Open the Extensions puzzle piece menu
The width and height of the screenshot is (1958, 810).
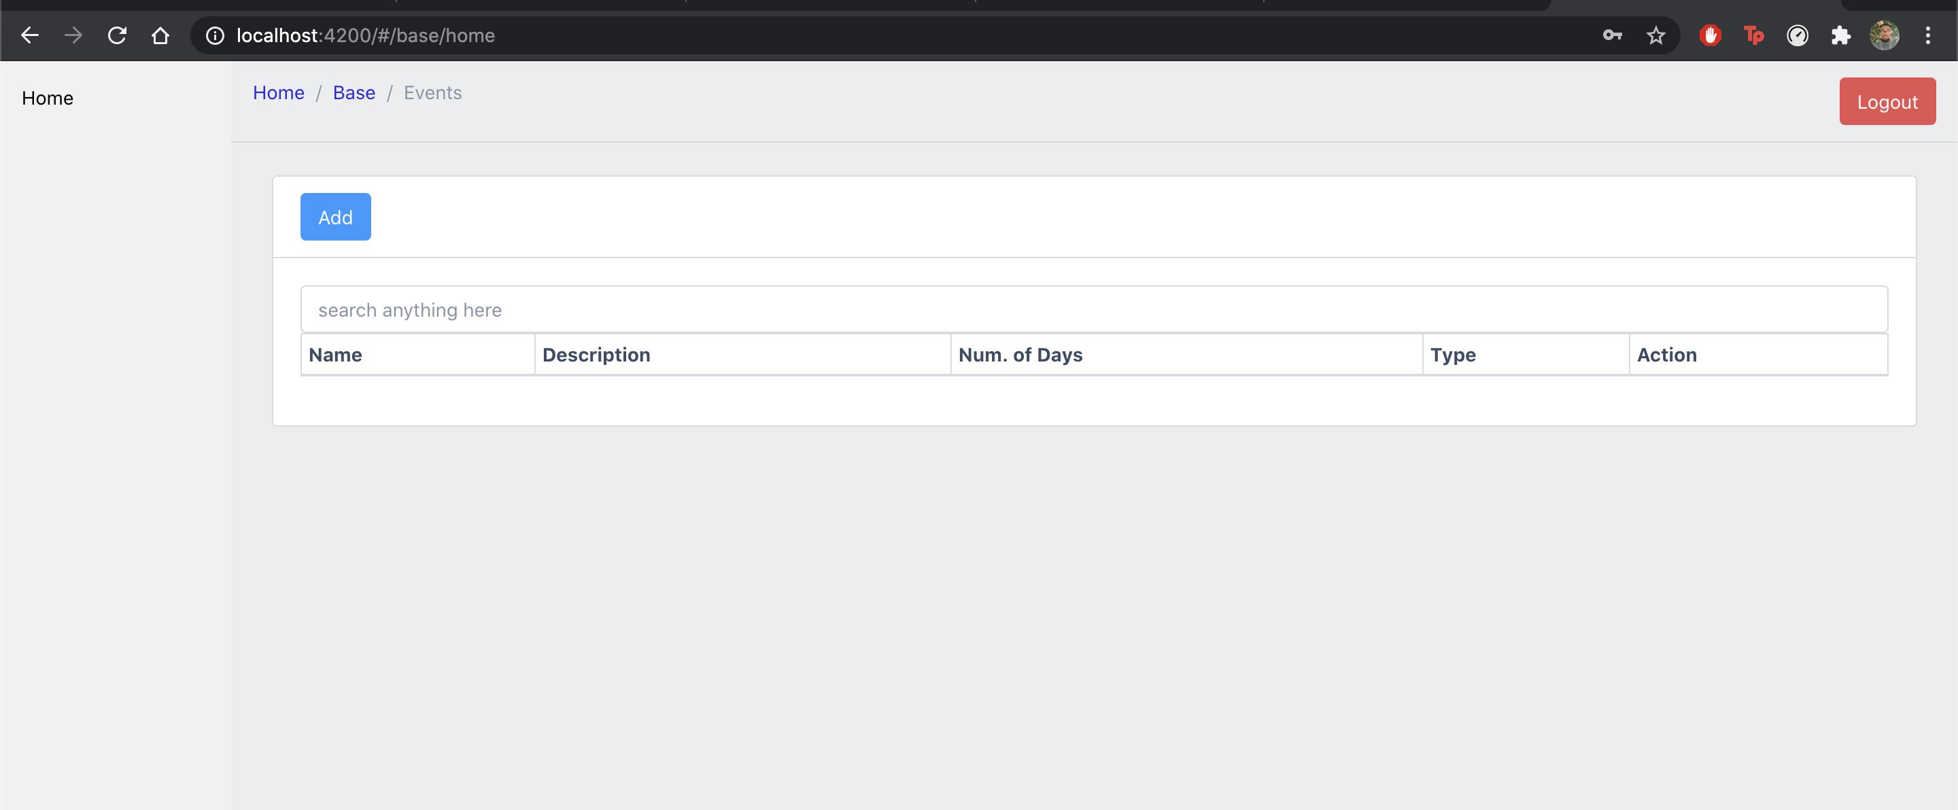[x=1840, y=36]
